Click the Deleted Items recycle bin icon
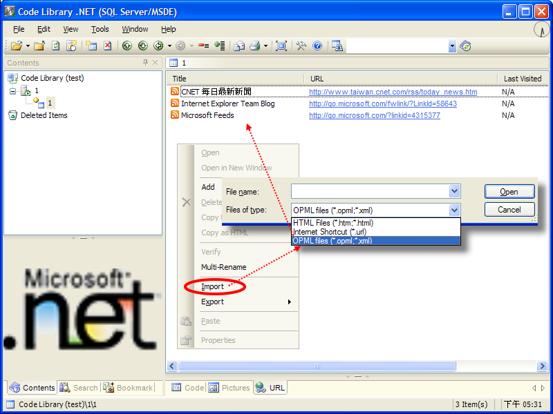553x414 pixels. pyautogui.click(x=12, y=115)
